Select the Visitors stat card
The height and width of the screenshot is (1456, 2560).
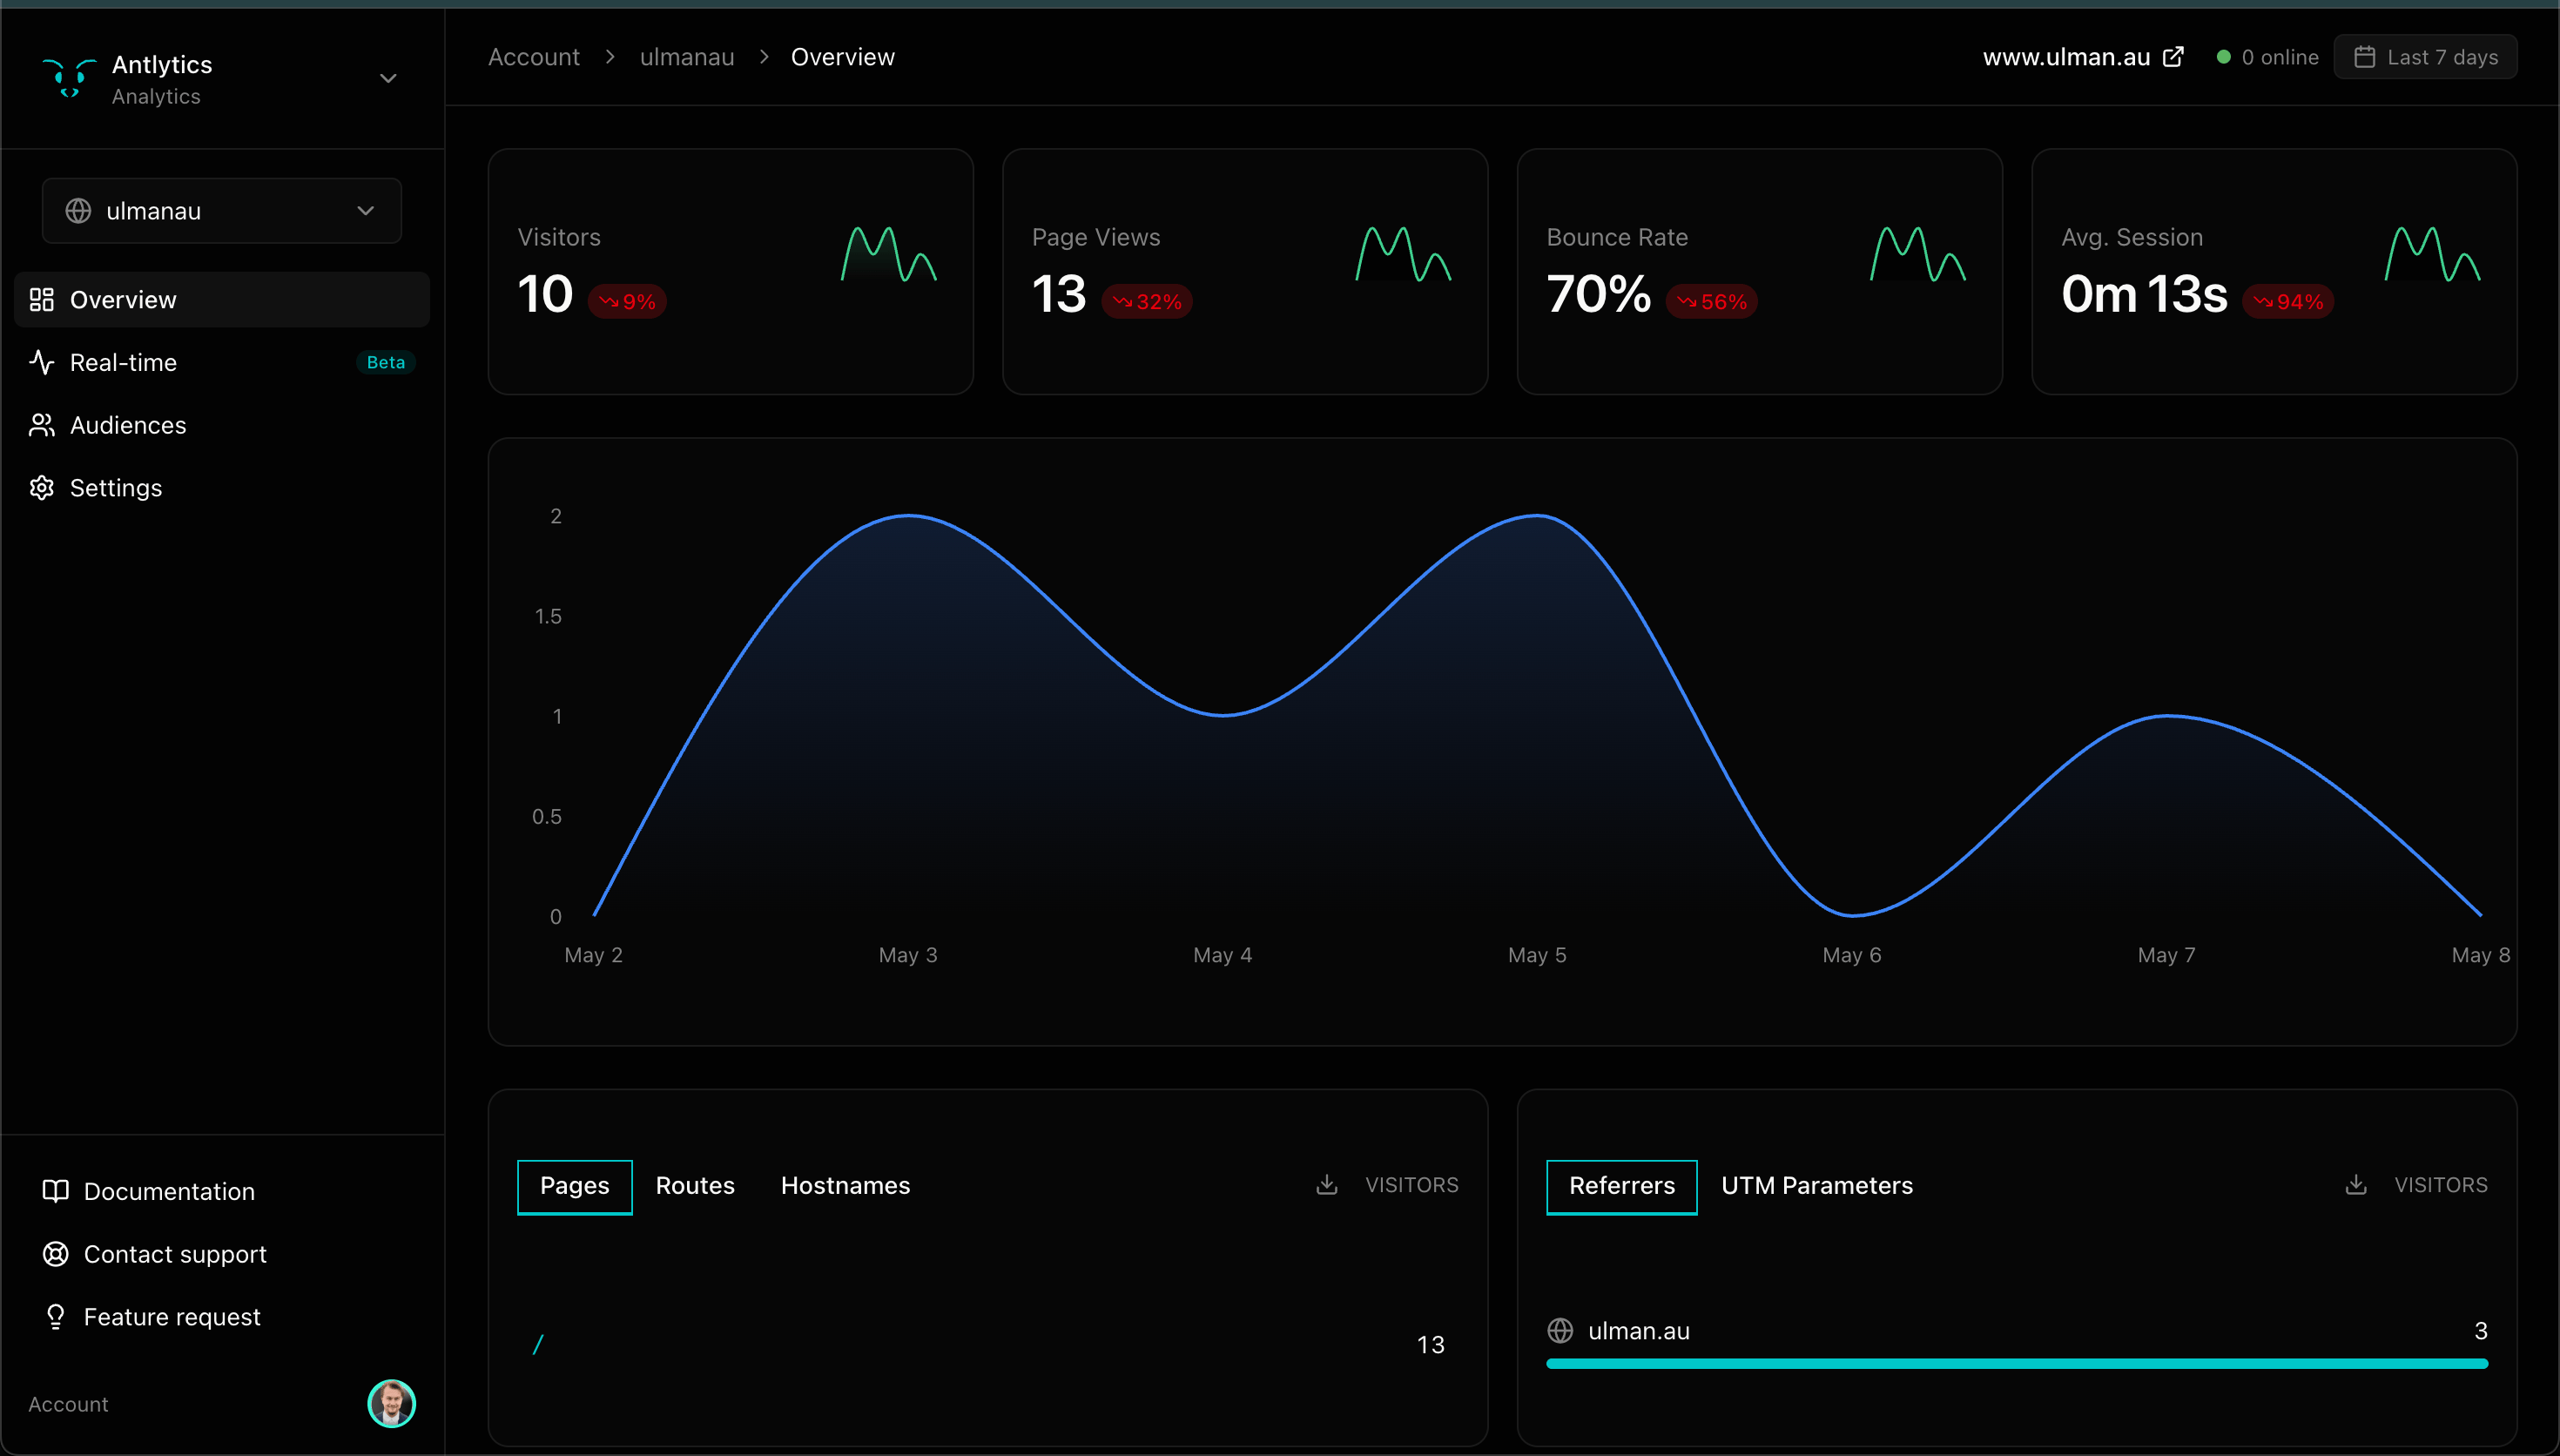tap(731, 272)
